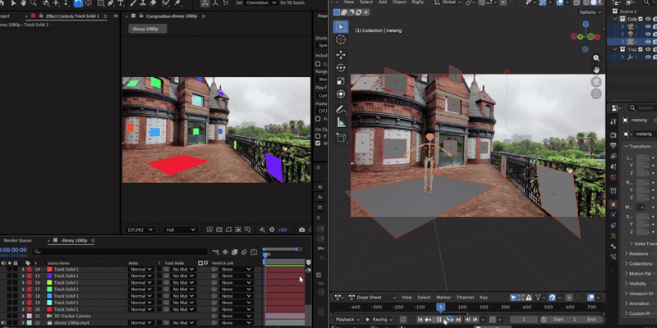Expand the Relations panel in properties

pyautogui.click(x=638, y=253)
